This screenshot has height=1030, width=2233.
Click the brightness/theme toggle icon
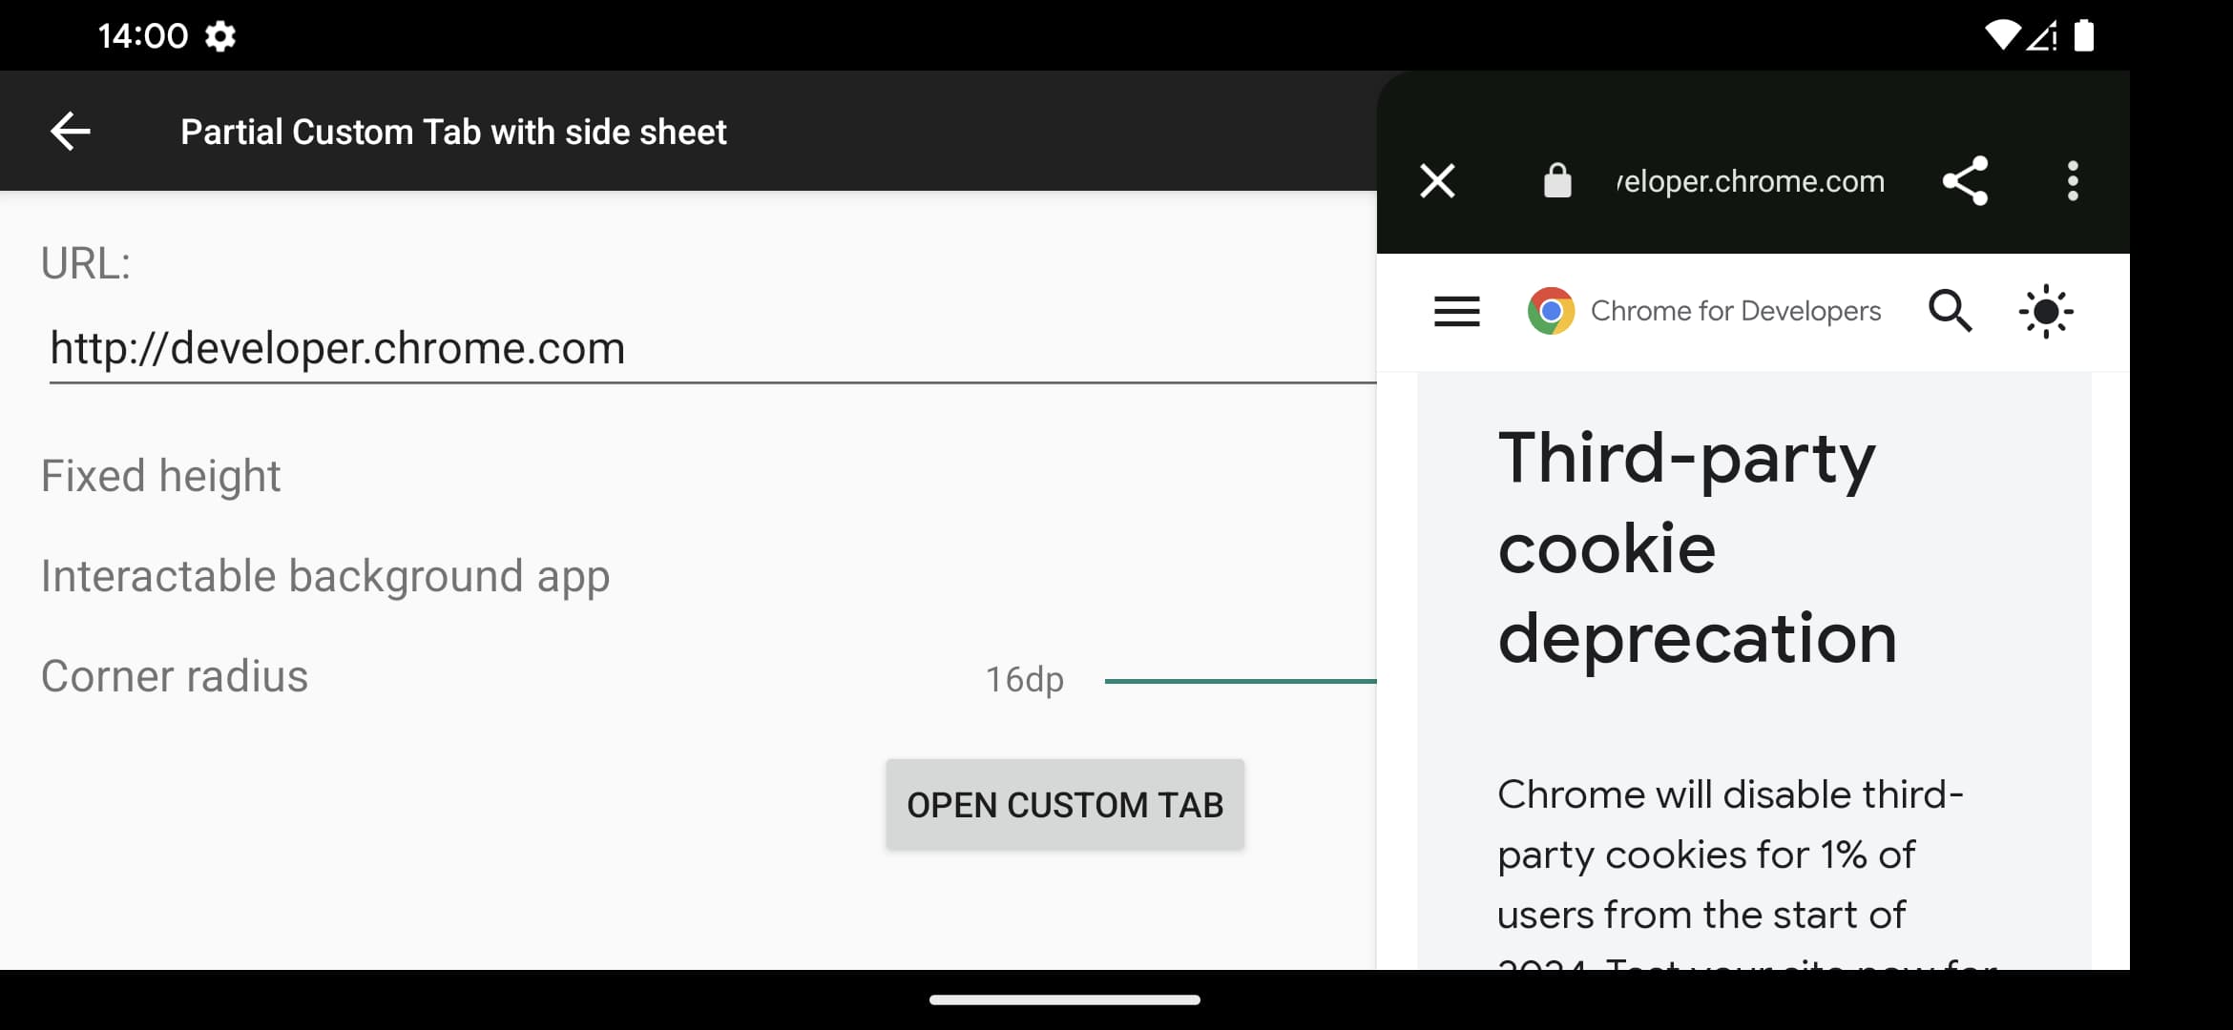(x=2047, y=310)
